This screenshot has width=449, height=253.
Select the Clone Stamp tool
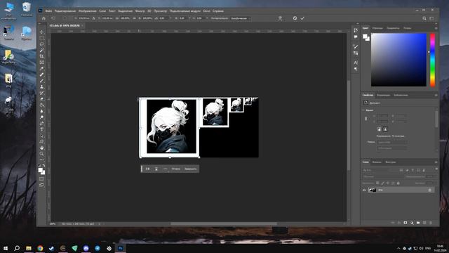[42, 86]
